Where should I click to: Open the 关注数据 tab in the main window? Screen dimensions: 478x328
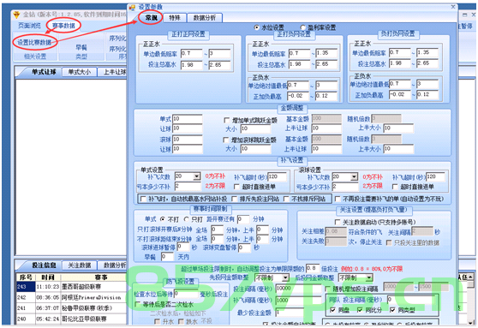tap(80, 265)
